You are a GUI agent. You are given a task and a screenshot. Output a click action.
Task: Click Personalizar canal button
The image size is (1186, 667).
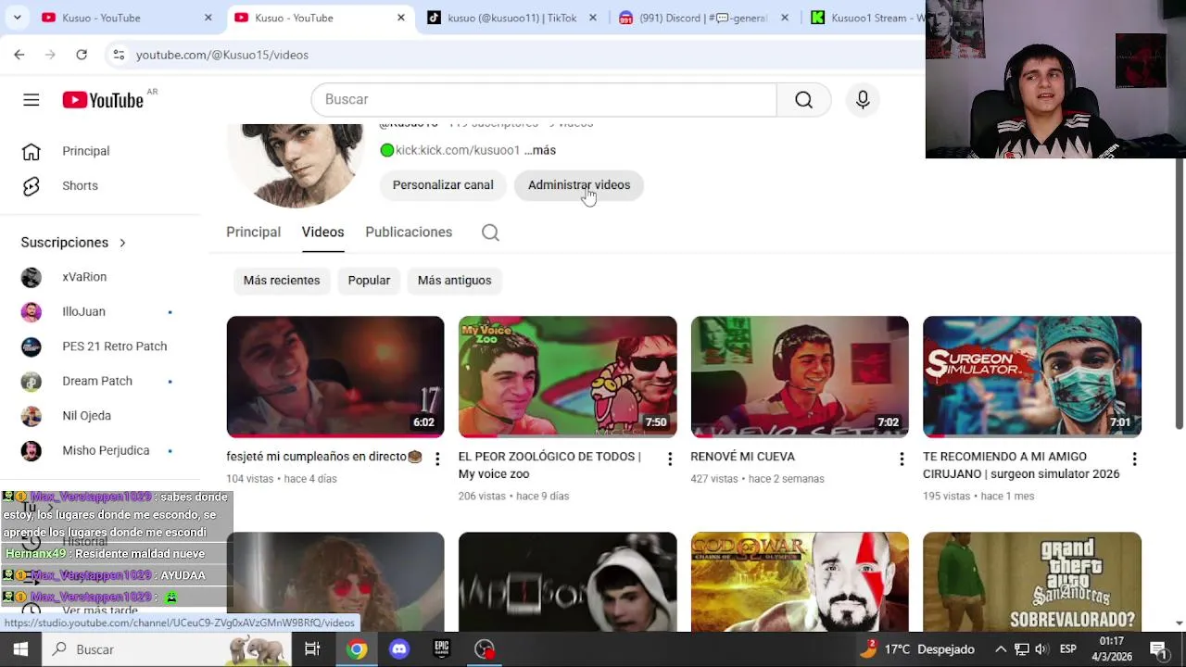443,185
